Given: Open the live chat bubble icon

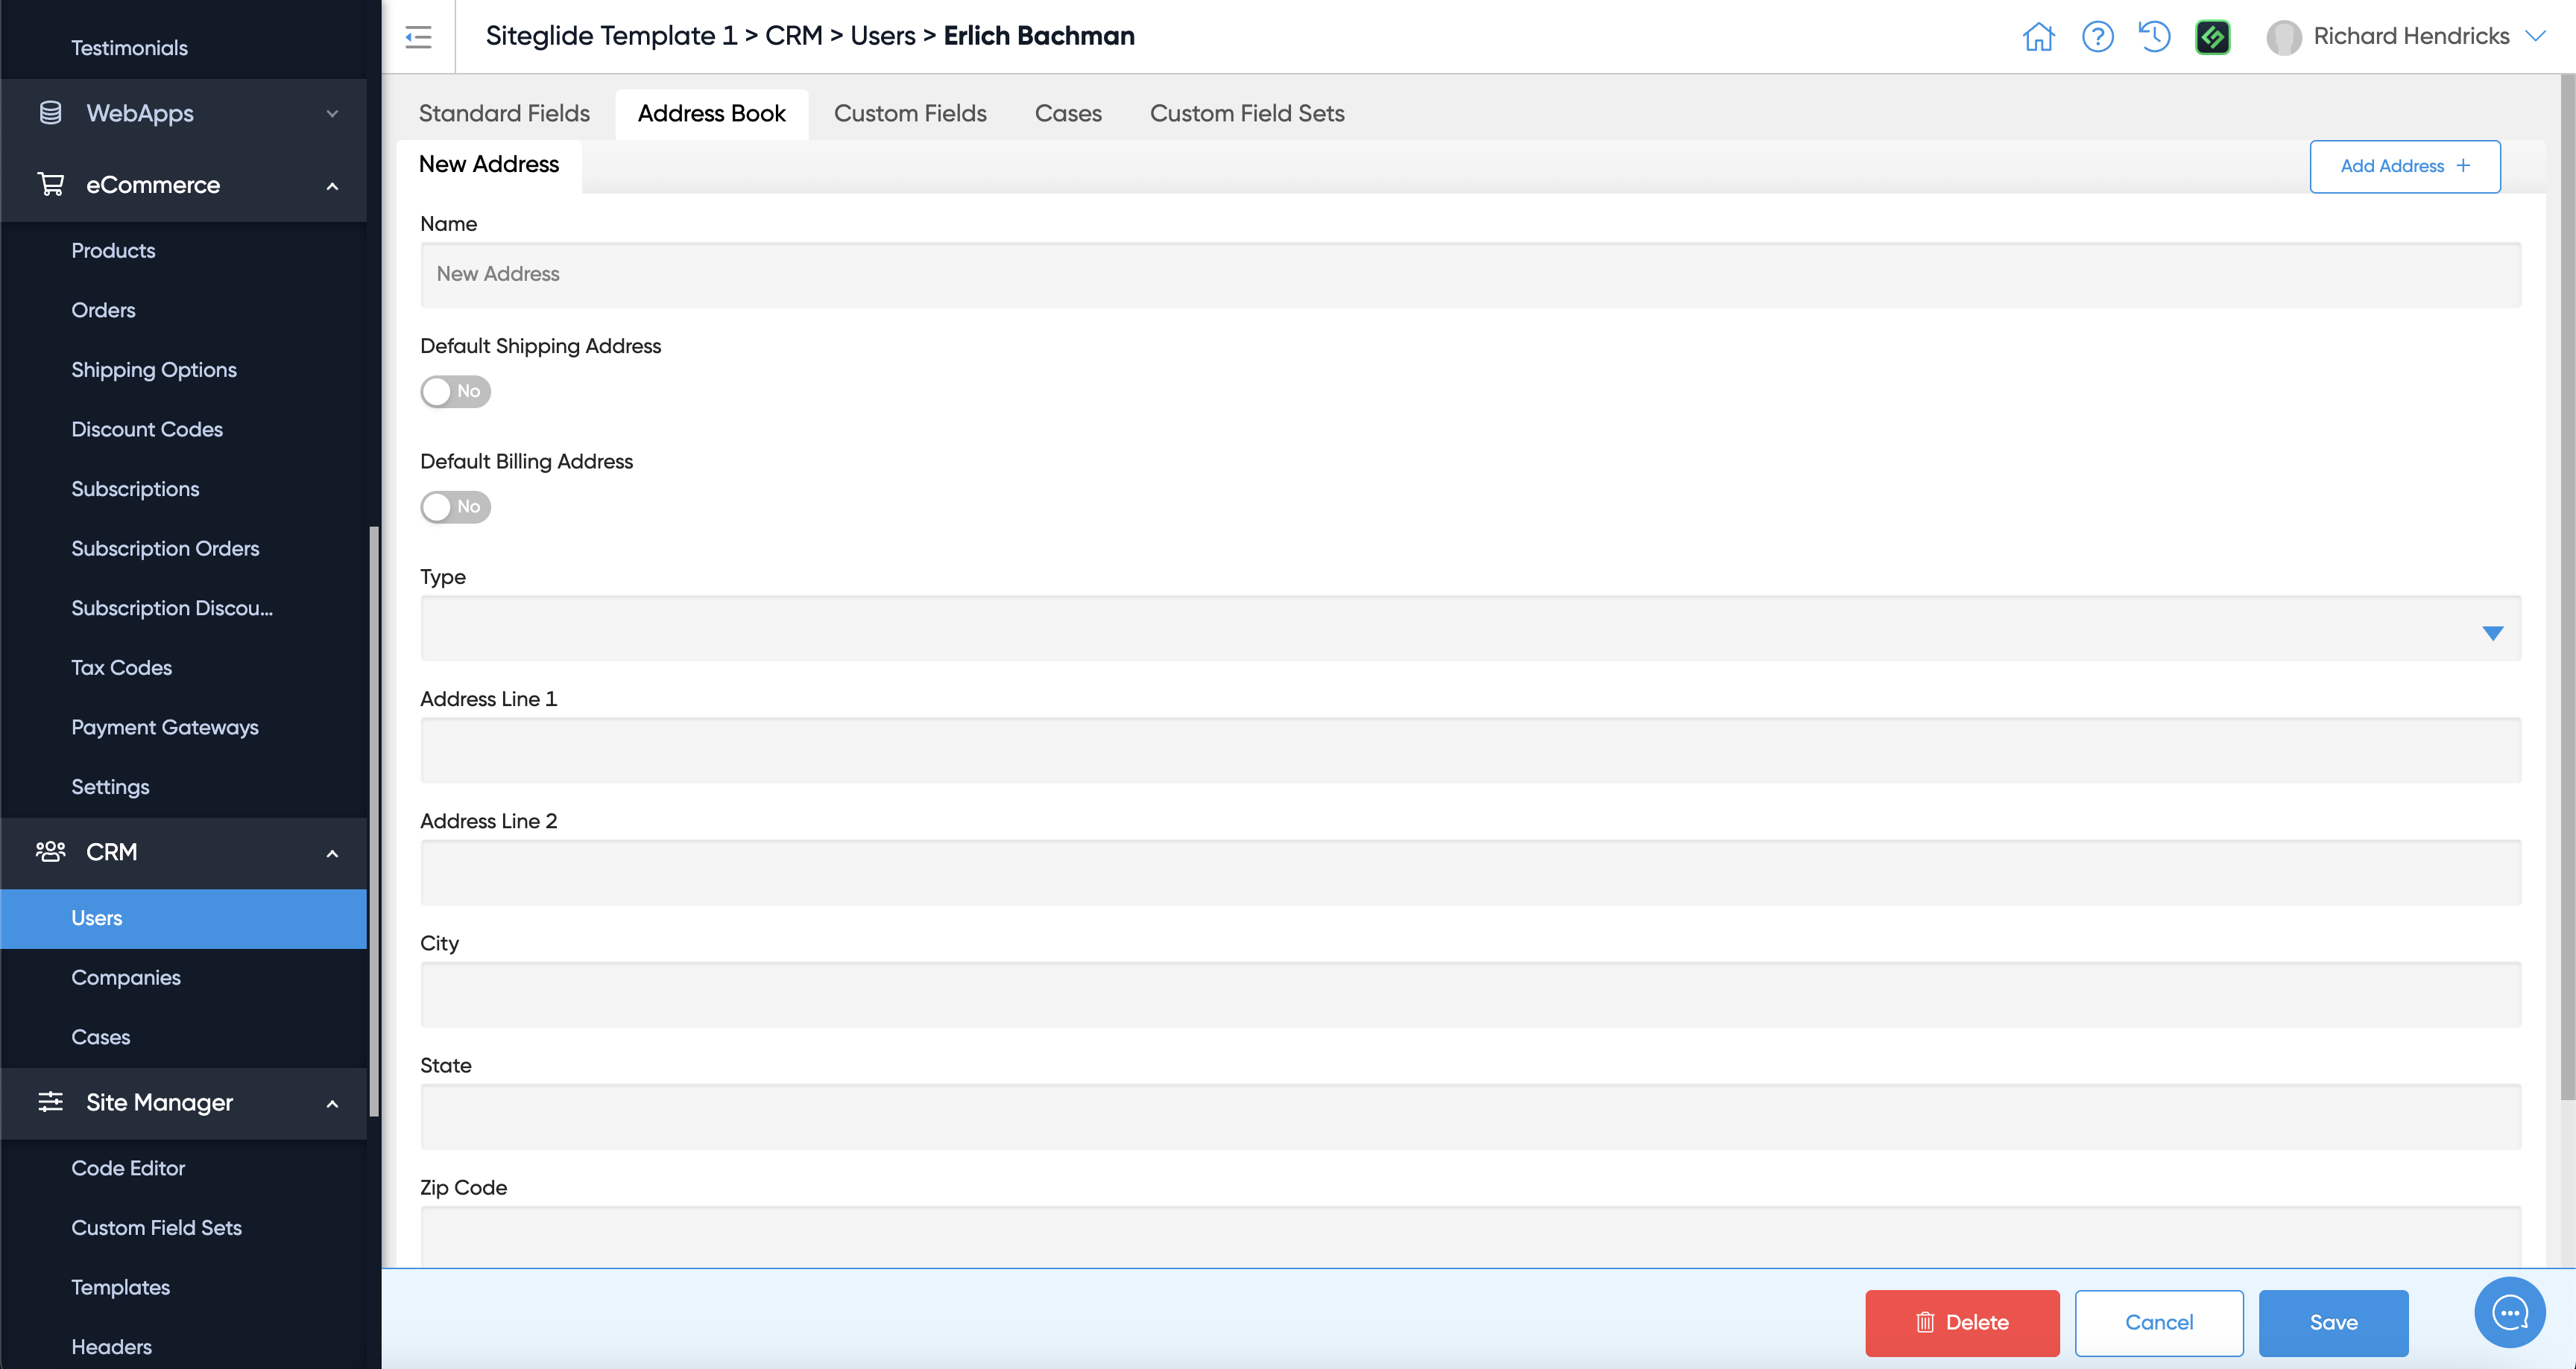Looking at the screenshot, I should [2509, 1312].
